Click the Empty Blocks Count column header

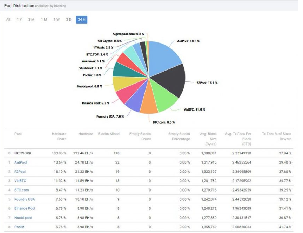pos(140,136)
